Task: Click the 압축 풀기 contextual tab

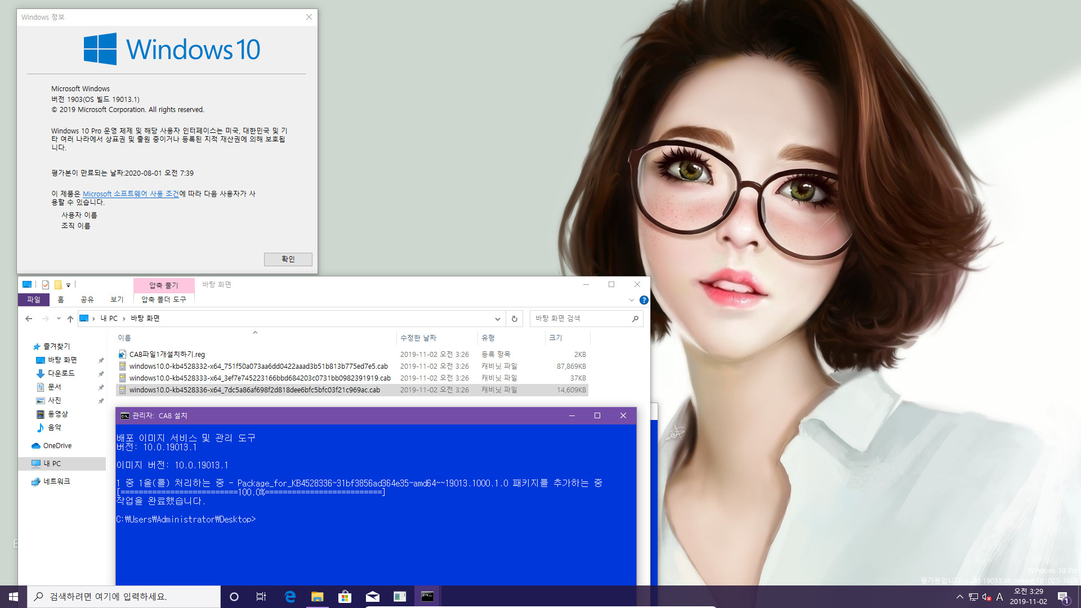Action: pyautogui.click(x=164, y=285)
